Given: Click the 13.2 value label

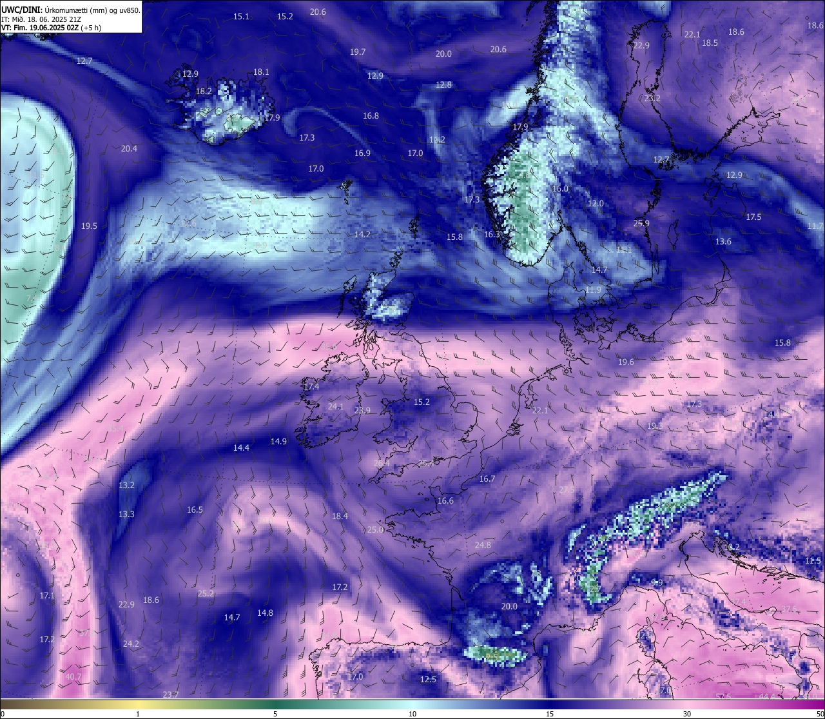Looking at the screenshot, I should [126, 485].
